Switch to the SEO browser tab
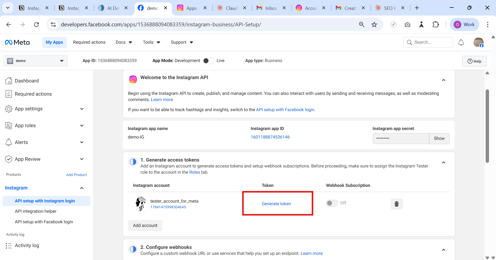This screenshot has height=260, width=496. coord(390,8)
